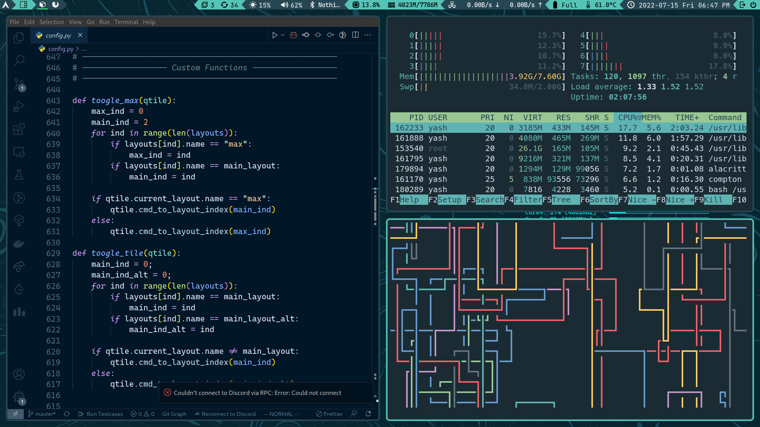Expand the Run Python file dropdown arrow
The width and height of the screenshot is (760, 427).
point(283,35)
